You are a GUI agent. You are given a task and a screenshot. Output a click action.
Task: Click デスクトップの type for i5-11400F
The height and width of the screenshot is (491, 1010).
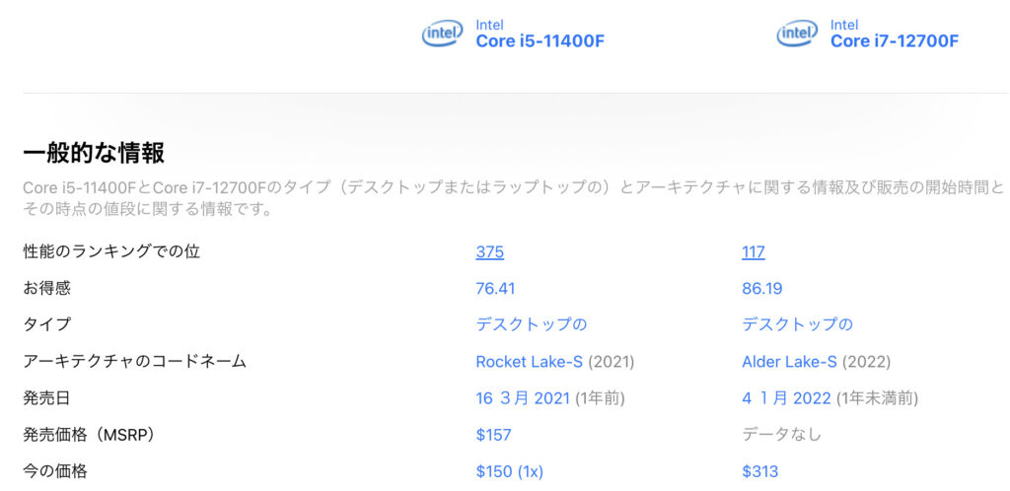click(x=532, y=325)
